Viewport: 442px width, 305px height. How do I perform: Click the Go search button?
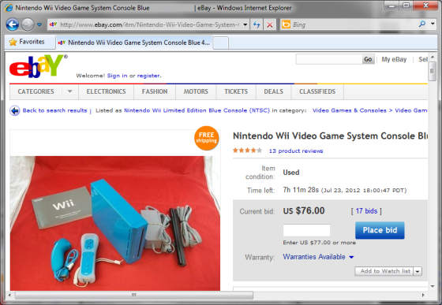point(368,59)
